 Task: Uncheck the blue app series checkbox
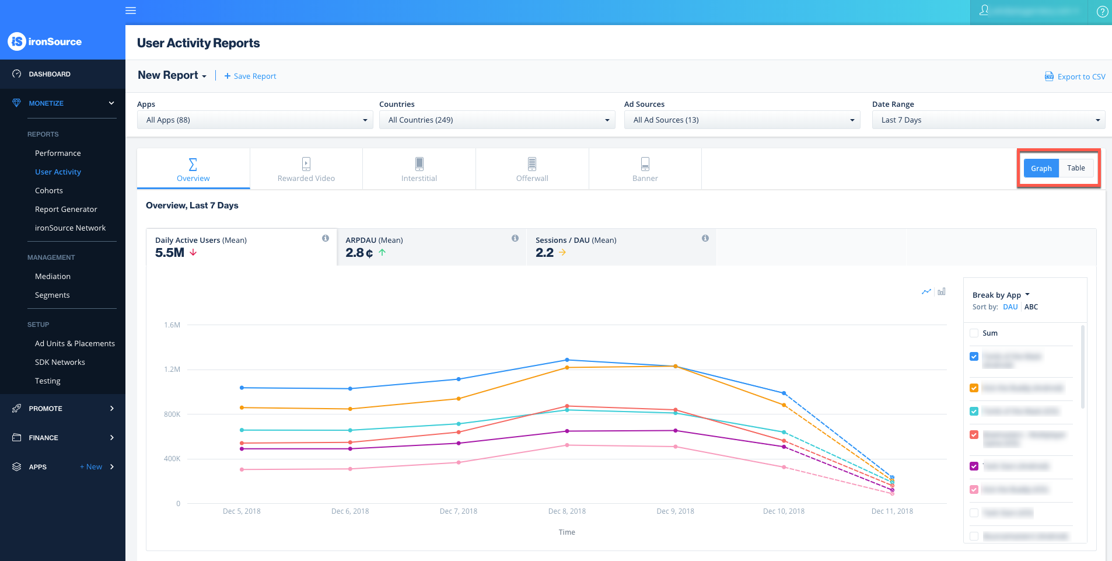974,357
